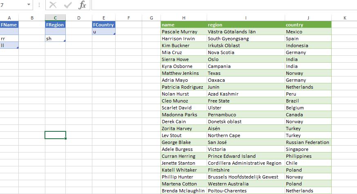This screenshot has width=357, height=194.
Task: Open the Insert Function fx button
Action: tap(82, 5)
